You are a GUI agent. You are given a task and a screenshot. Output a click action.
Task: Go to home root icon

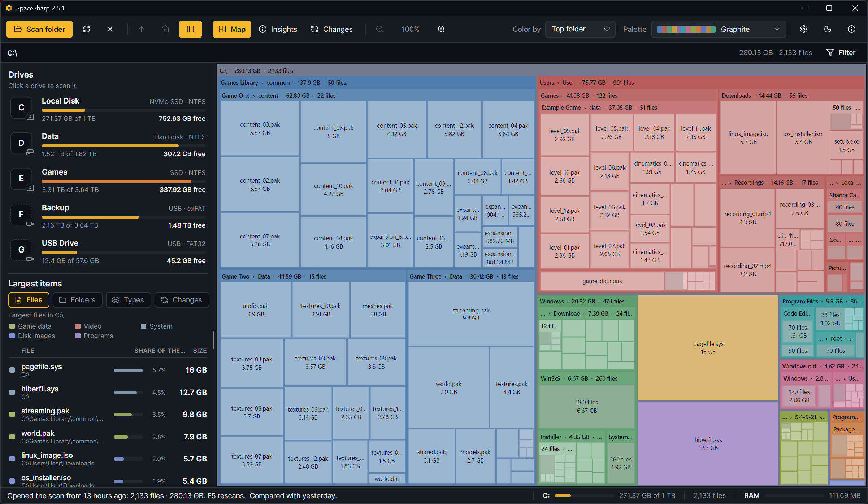[x=165, y=29]
